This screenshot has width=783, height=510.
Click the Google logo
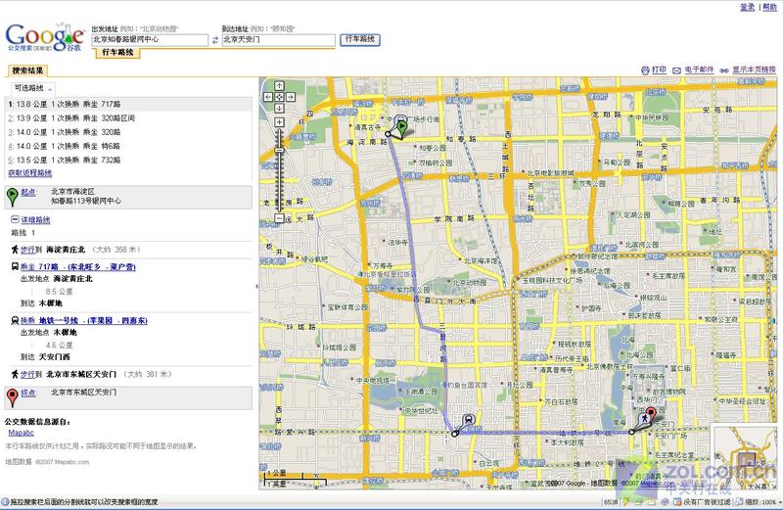(x=44, y=36)
